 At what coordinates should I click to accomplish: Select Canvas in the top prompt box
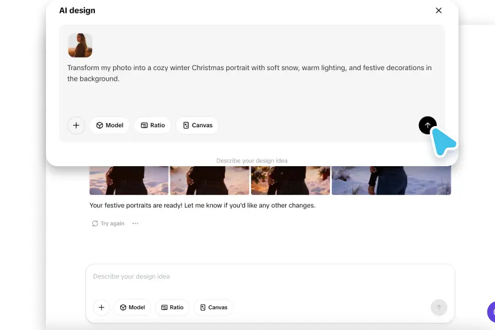[197, 126]
